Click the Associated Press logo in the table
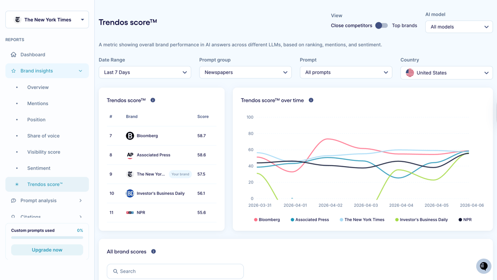Image resolution: width=497 pixels, height=280 pixels. click(130, 155)
